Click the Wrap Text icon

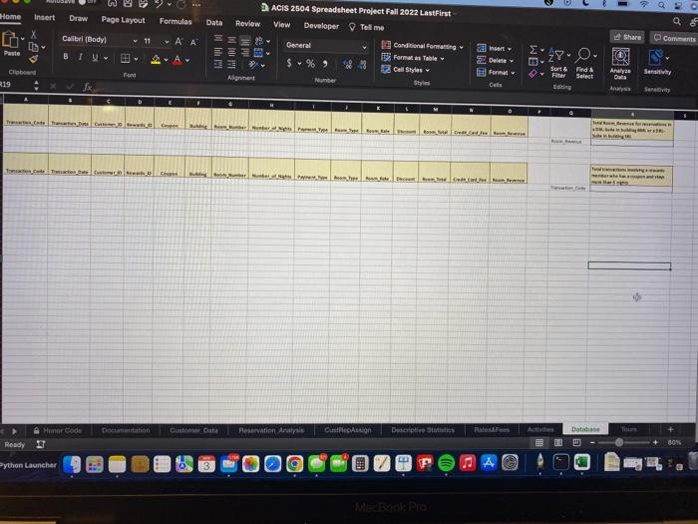258,42
